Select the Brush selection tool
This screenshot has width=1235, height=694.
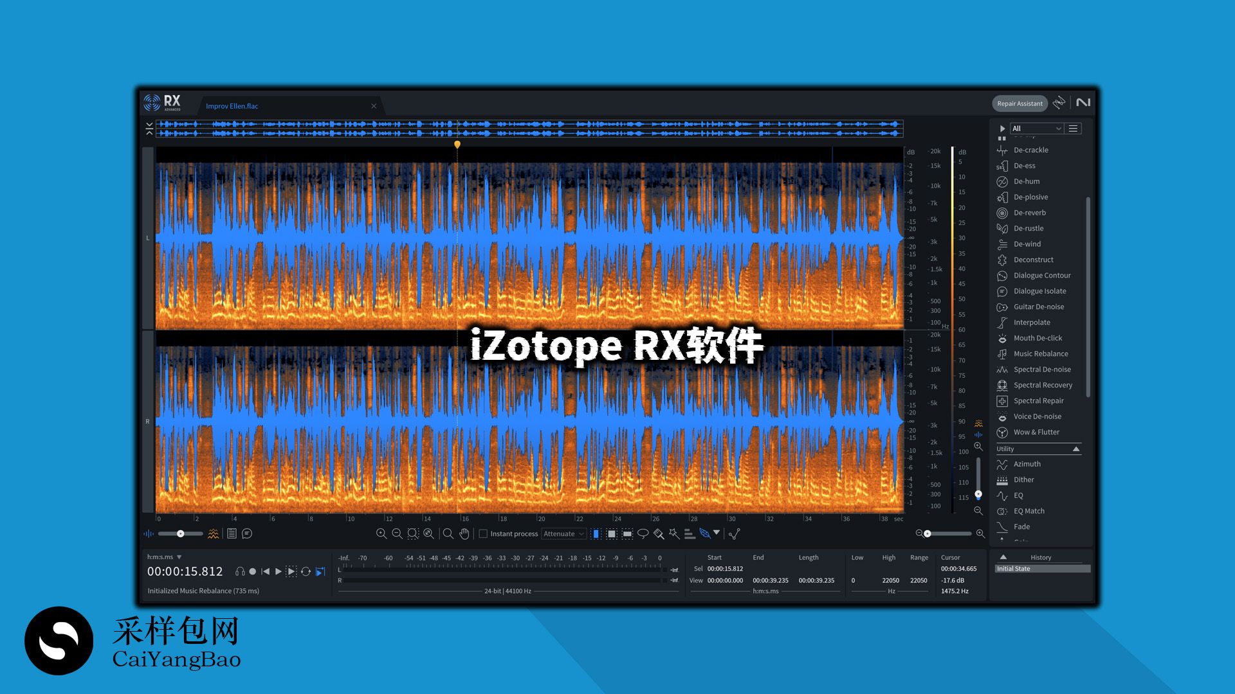coord(659,534)
